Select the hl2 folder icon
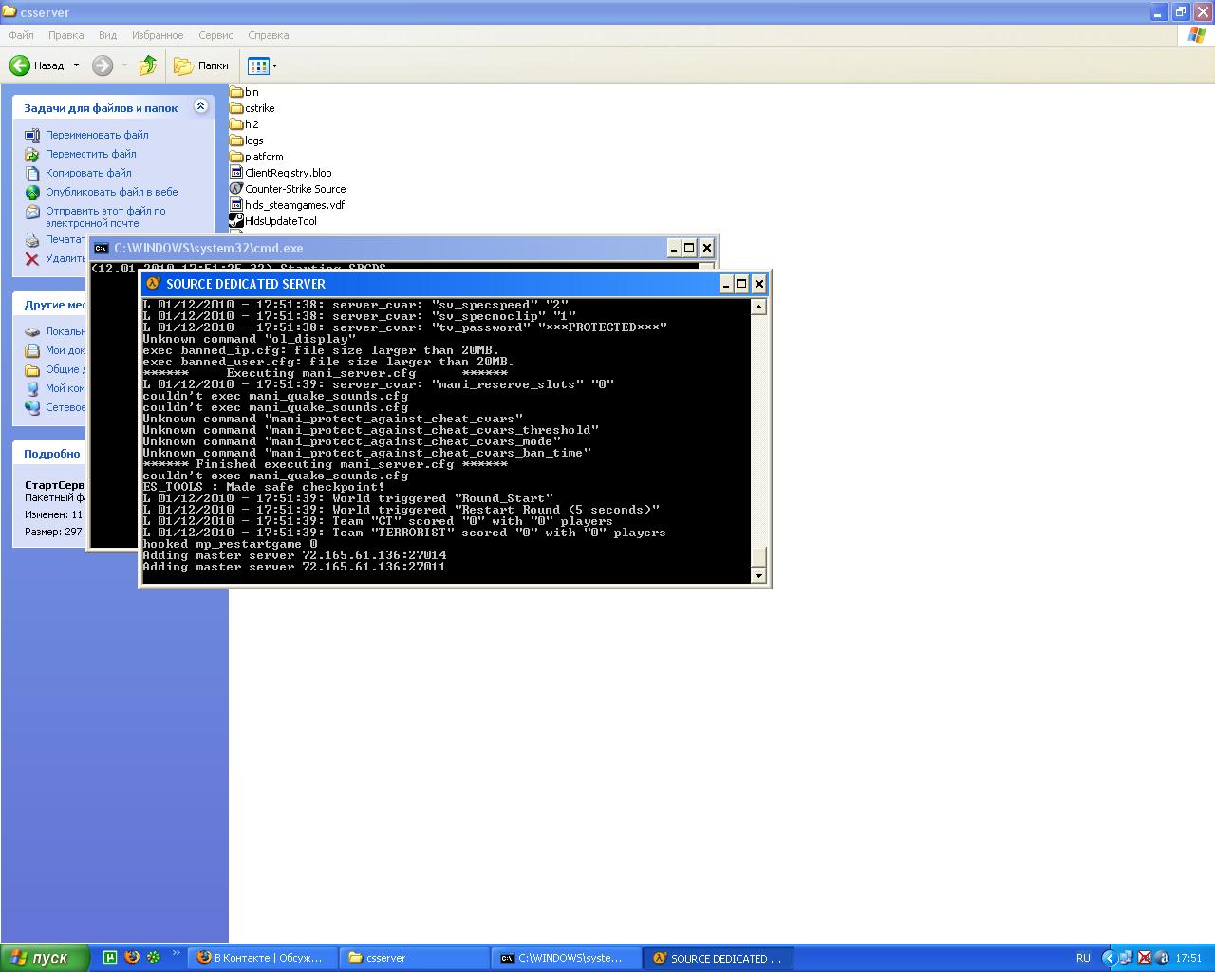Image resolution: width=1215 pixels, height=972 pixels. 236,124
